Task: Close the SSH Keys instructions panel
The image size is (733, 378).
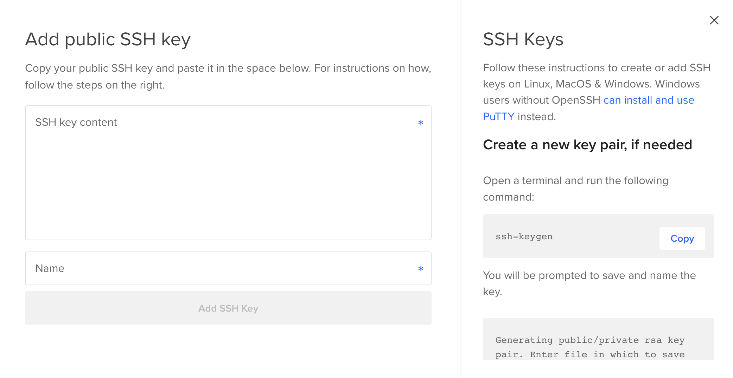Action: [714, 20]
